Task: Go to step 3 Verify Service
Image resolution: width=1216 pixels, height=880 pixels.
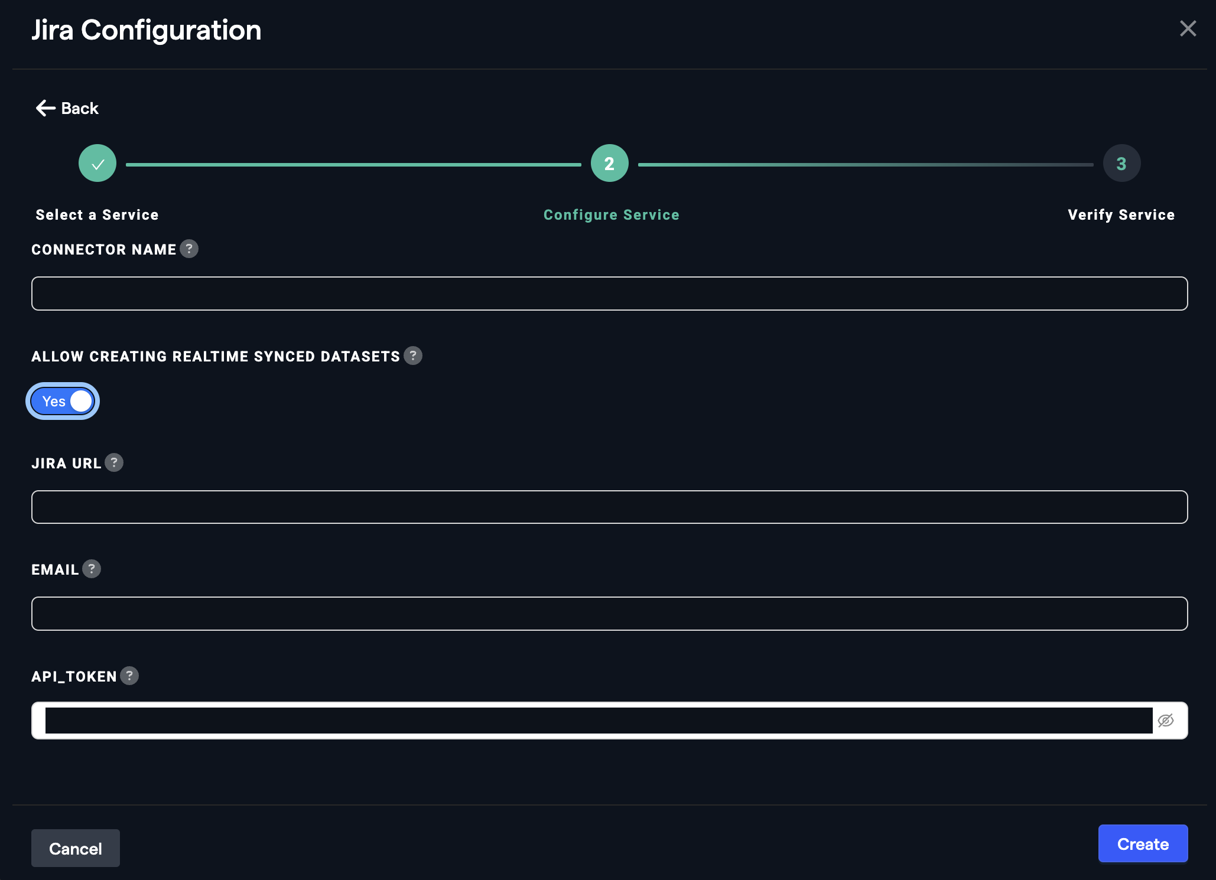Action: click(x=1121, y=163)
